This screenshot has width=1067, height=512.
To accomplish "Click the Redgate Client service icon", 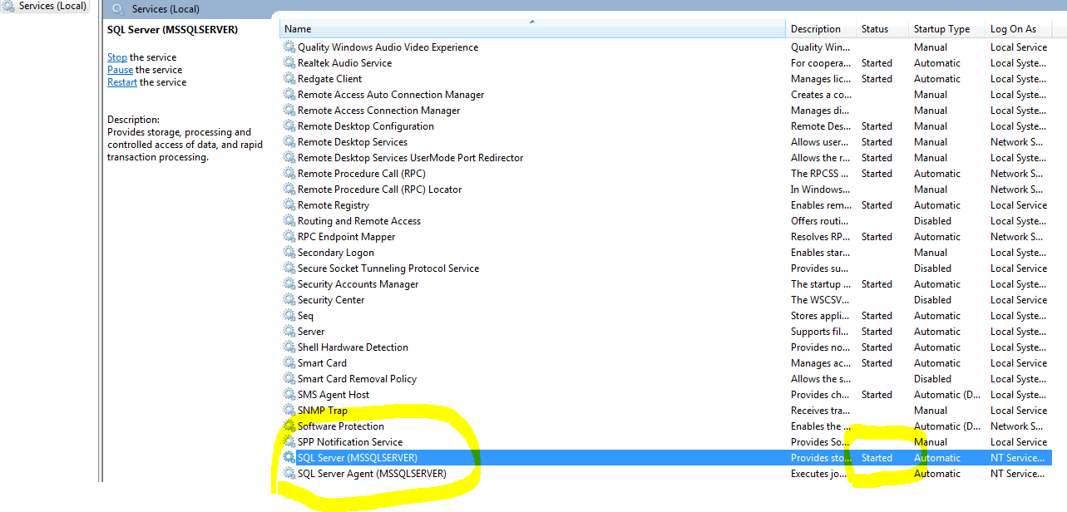I will click(x=290, y=78).
